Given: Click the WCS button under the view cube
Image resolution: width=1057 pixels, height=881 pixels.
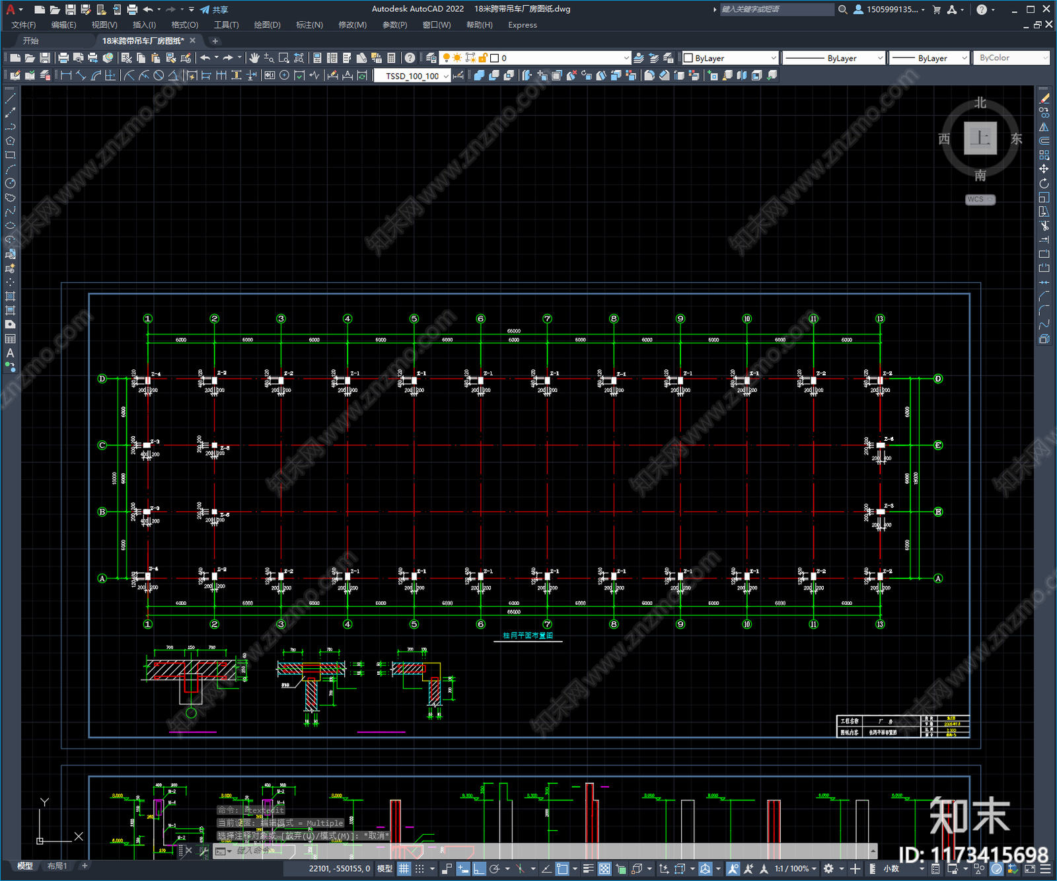Looking at the screenshot, I should pyautogui.click(x=980, y=200).
